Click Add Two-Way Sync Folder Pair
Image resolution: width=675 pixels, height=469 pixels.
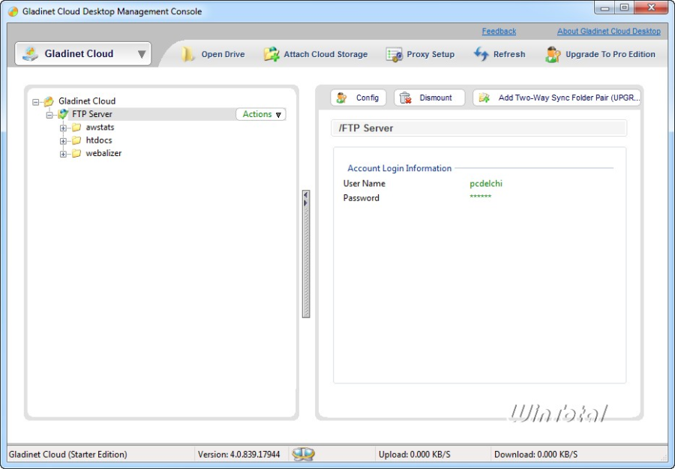pyautogui.click(x=558, y=97)
